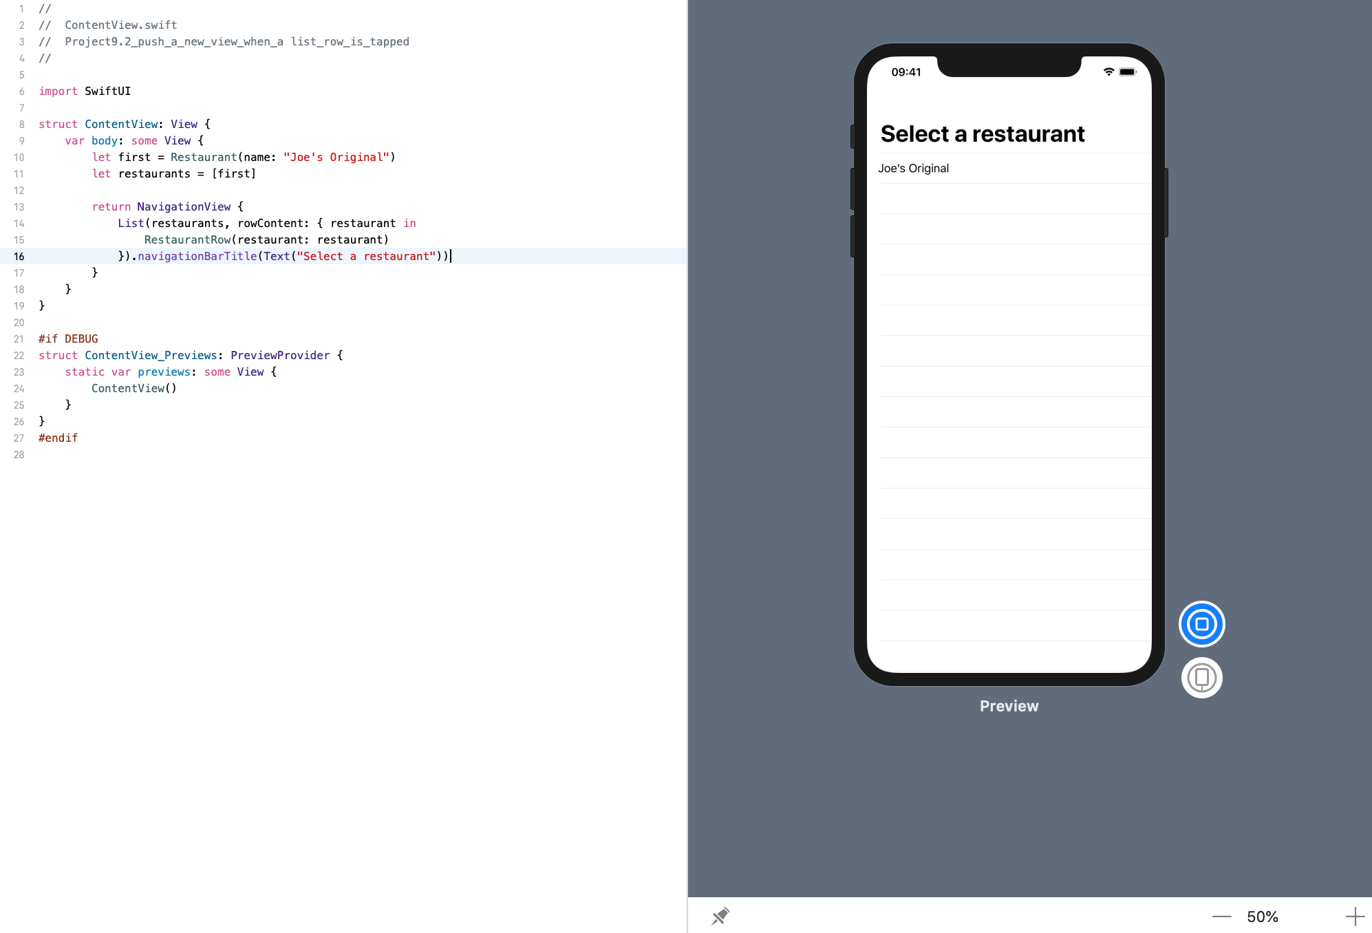Click the List(restaurants, rowContent: line

[x=267, y=223]
